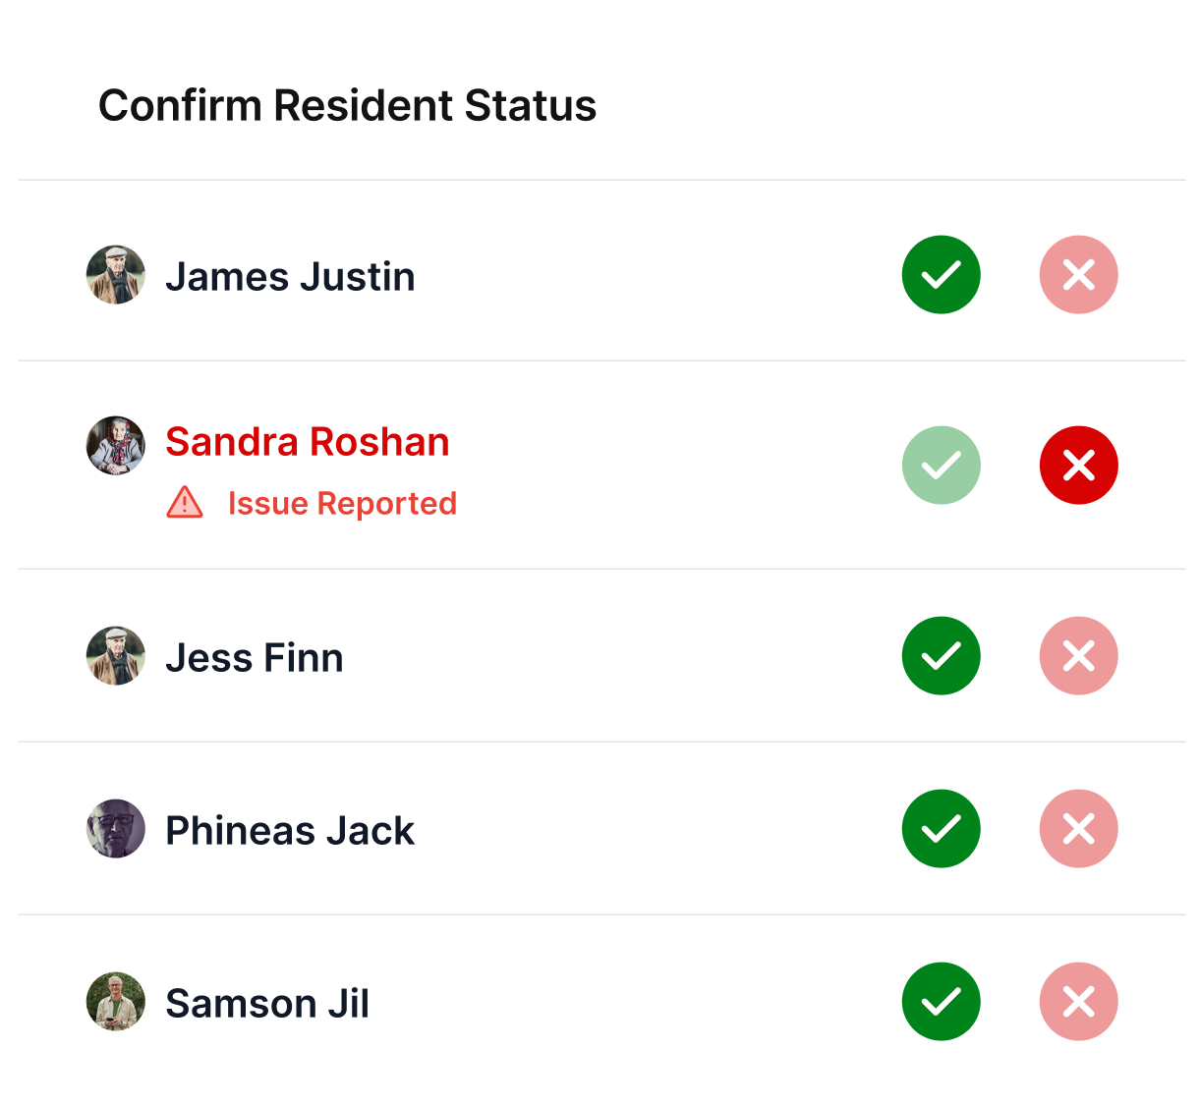Select Jess Finn's avatar picture
The height and width of the screenshot is (1105, 1200).
point(116,656)
